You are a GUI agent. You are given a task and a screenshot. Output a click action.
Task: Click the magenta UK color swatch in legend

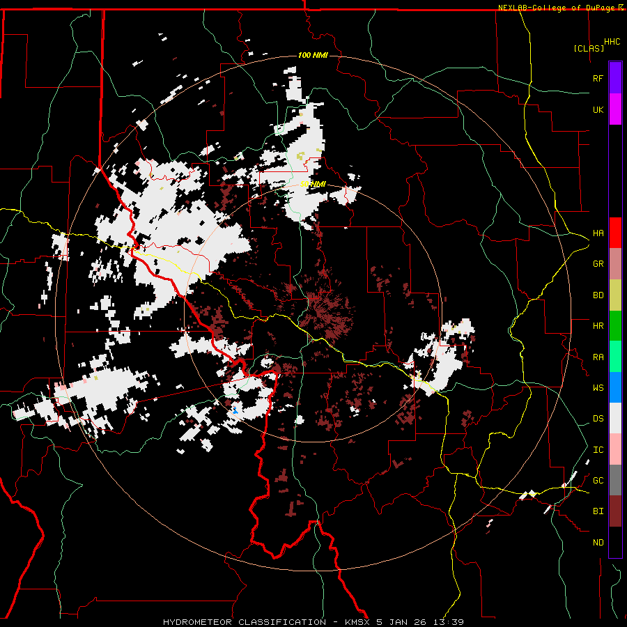point(615,109)
